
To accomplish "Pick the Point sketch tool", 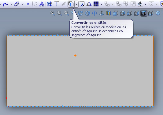I will click(28, 4).
